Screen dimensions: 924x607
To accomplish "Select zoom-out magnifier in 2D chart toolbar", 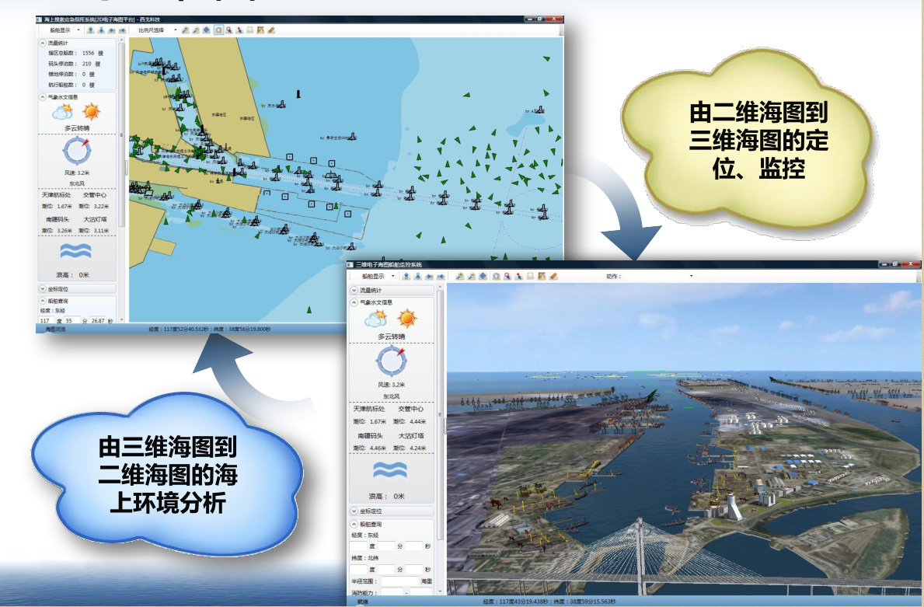I will point(197,30).
